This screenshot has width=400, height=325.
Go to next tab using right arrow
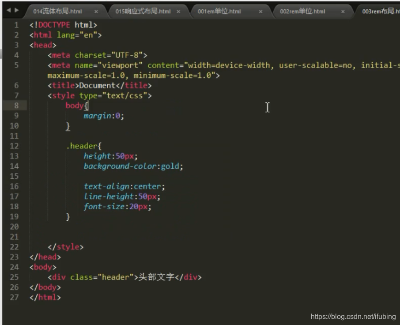tap(17, 10)
